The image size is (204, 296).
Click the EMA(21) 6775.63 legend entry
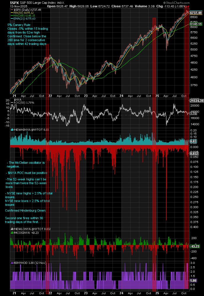click(x=23, y=19)
